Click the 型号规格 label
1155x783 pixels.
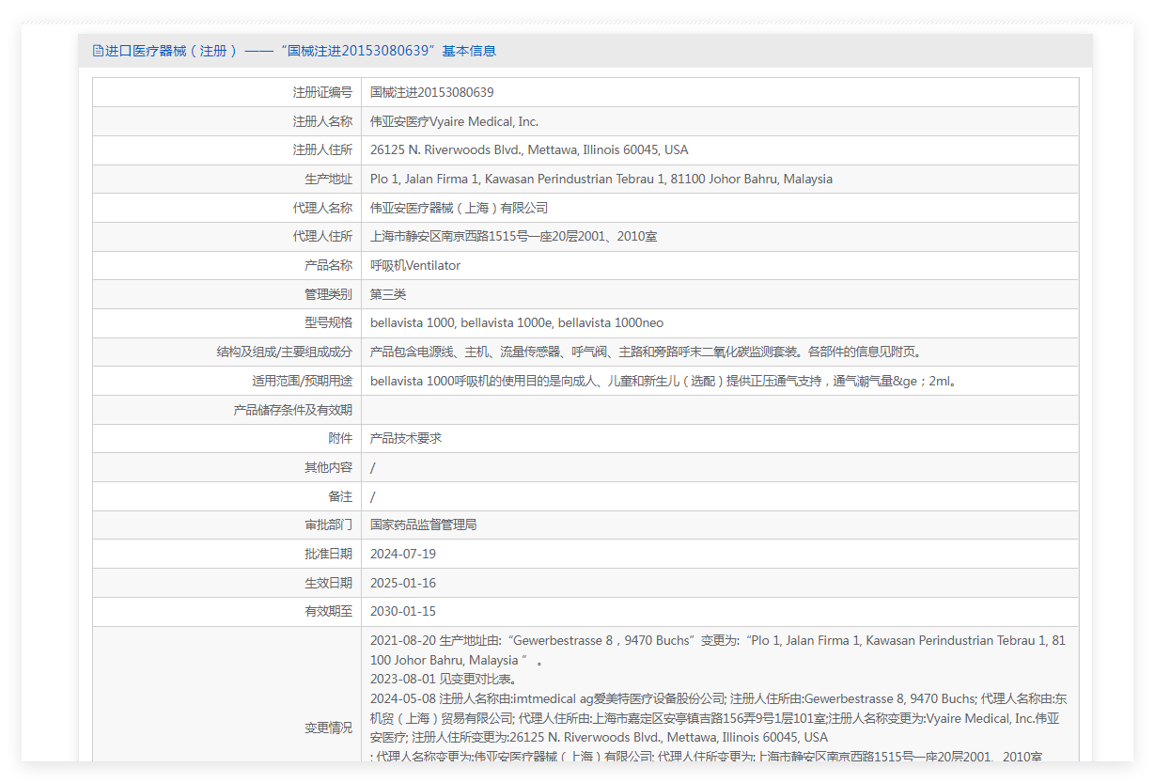[x=328, y=323]
